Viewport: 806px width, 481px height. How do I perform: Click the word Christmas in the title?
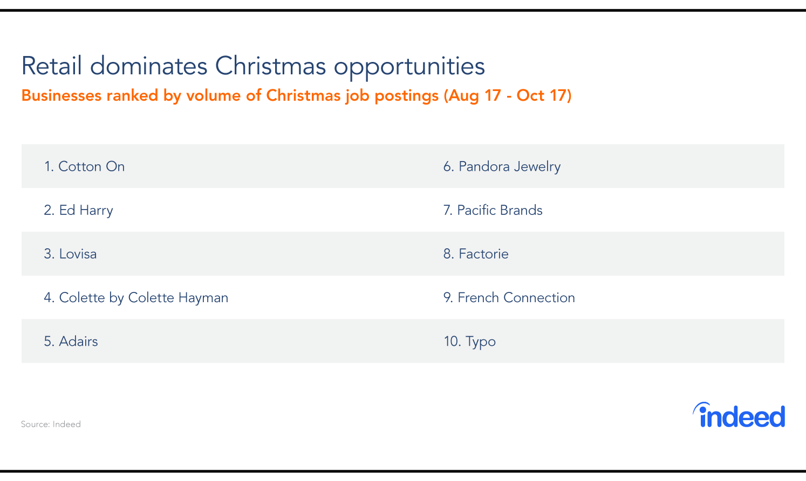point(270,66)
